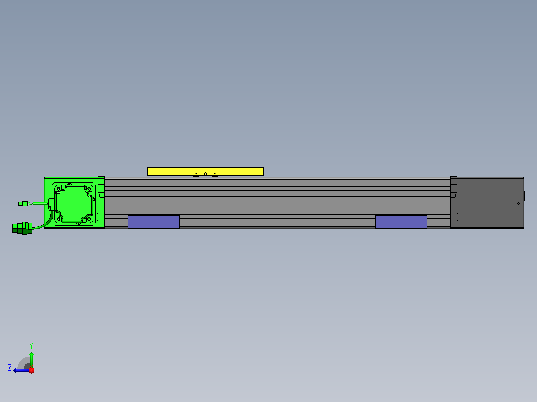Select the square motor flange inside green housing
Viewport: 537px width, 402px height.
coord(74,204)
